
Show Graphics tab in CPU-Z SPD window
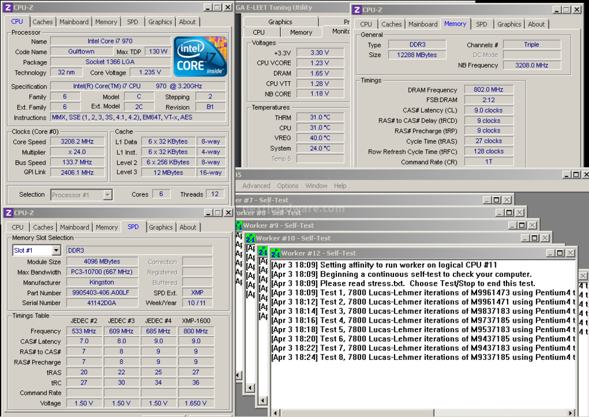coord(161,227)
